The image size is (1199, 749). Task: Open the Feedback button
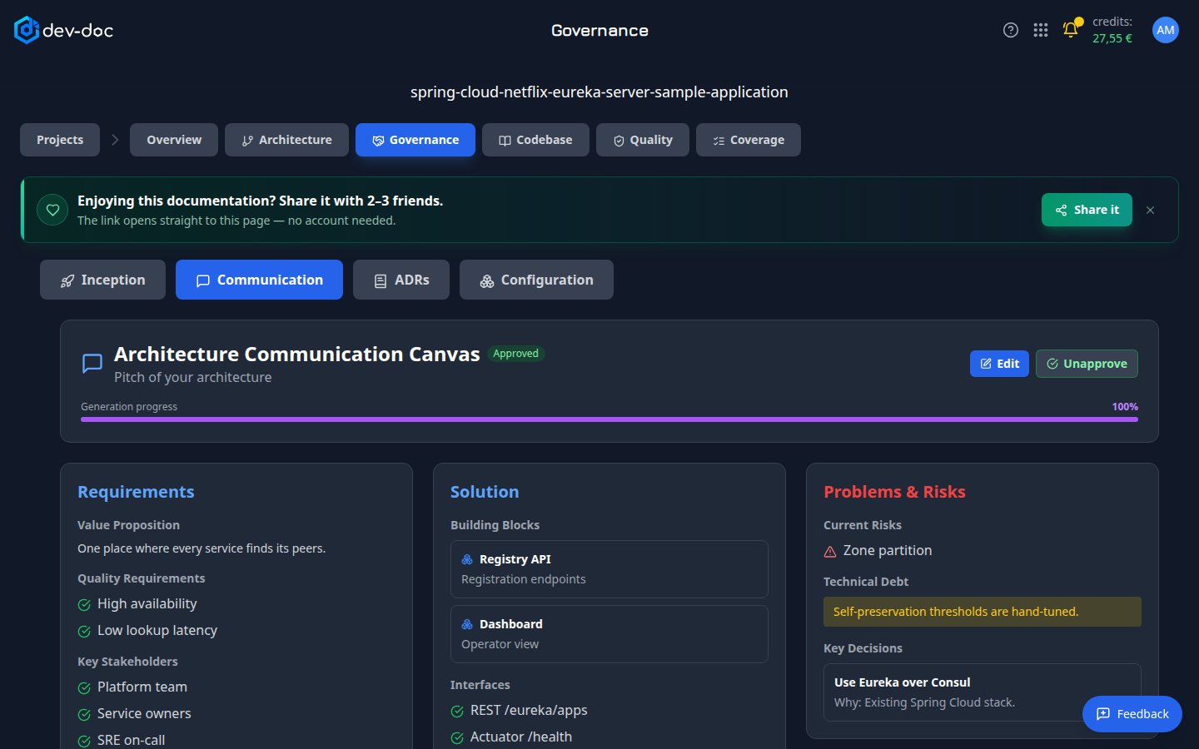(1132, 714)
